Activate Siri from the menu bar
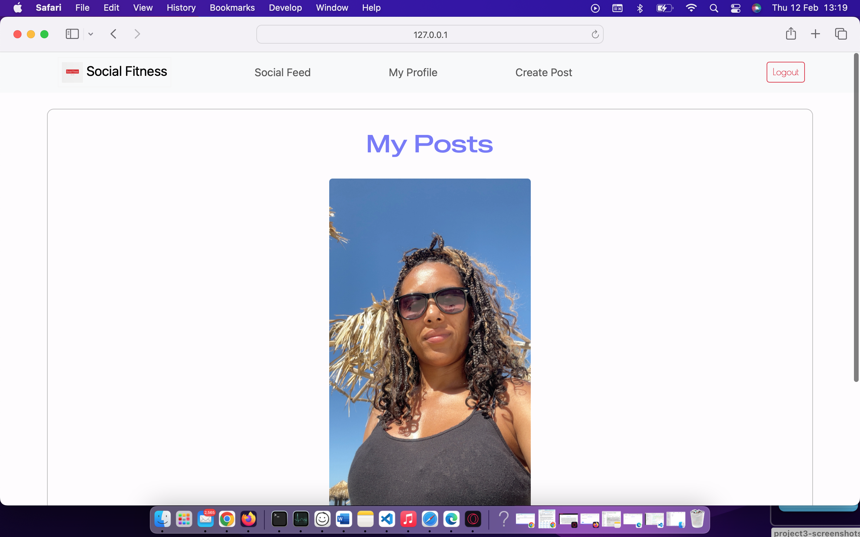860x537 pixels. (x=757, y=8)
